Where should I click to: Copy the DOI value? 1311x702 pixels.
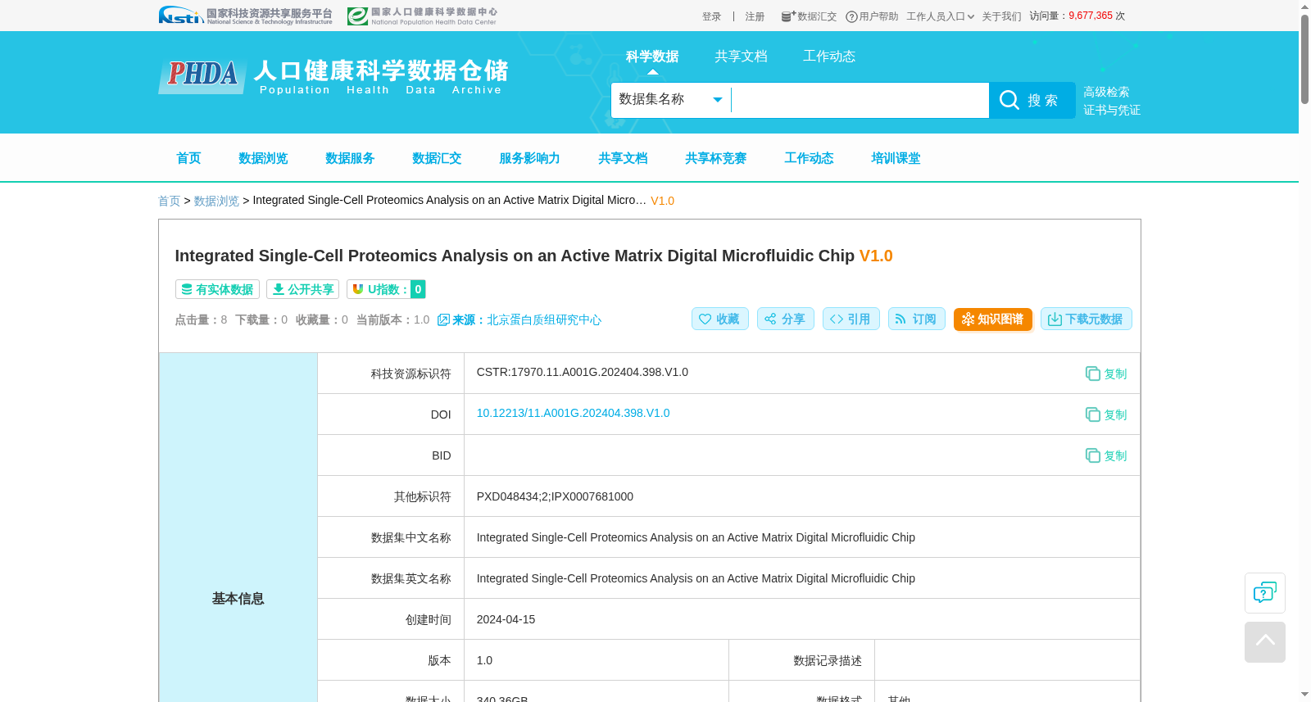(1106, 414)
